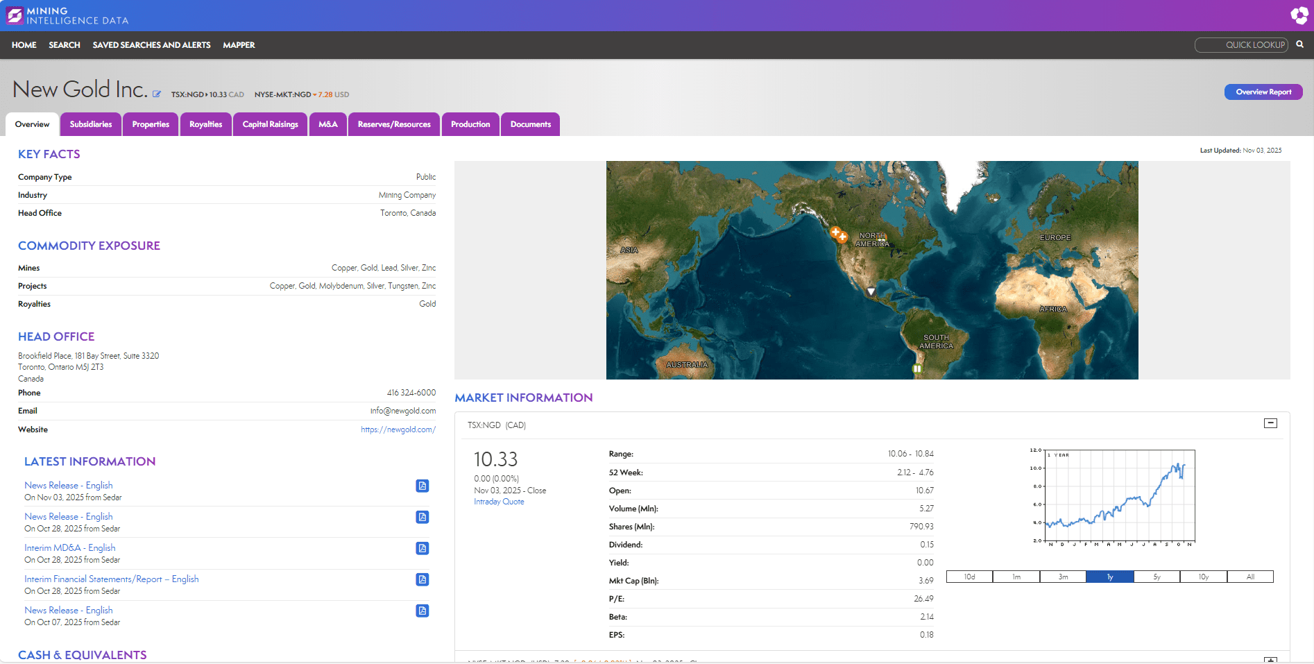Click the search magnifier icon next to Quick Lookup
The image size is (1314, 664).
pos(1299,44)
